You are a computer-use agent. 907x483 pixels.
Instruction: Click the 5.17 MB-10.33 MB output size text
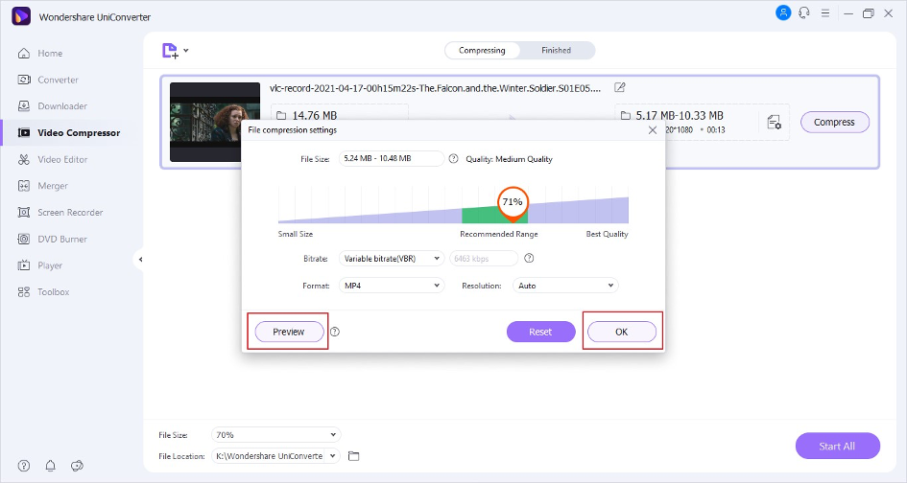tap(680, 116)
